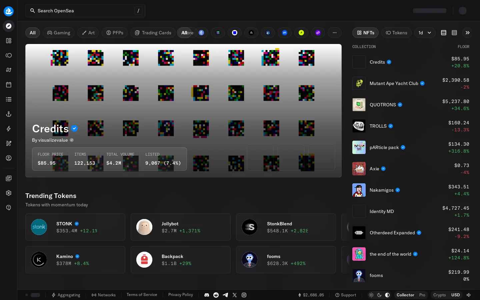This screenshot has width=480, height=300.
Task: Filter by Solana chain icon
Action: click(x=218, y=33)
